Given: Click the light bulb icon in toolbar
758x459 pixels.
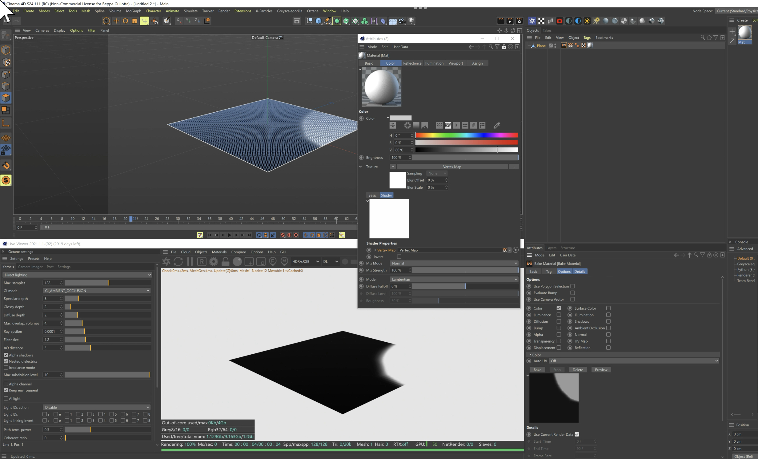Looking at the screenshot, I should pyautogui.click(x=411, y=21).
